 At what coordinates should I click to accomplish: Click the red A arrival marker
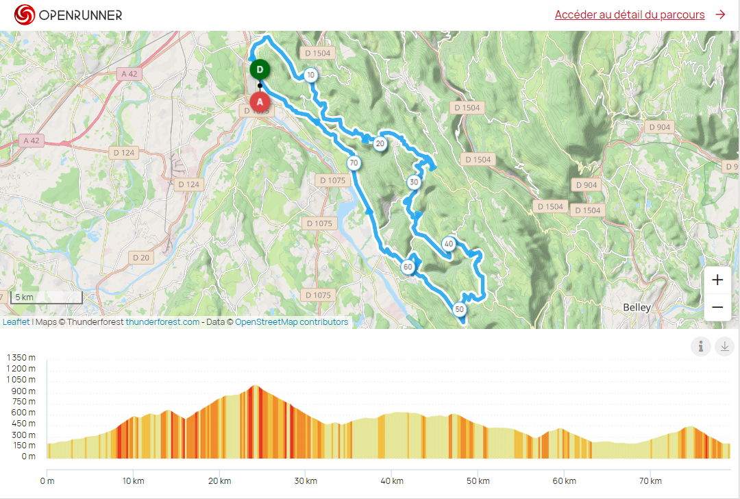click(x=260, y=101)
